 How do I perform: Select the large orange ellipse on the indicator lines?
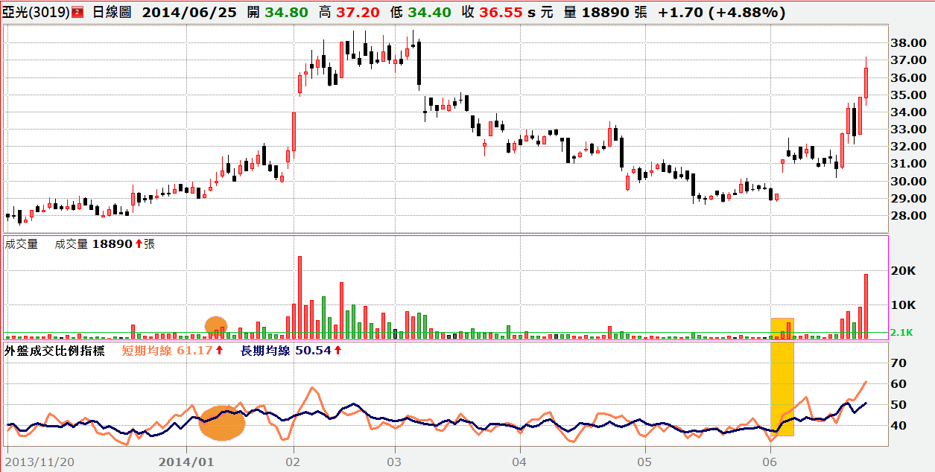(222, 423)
